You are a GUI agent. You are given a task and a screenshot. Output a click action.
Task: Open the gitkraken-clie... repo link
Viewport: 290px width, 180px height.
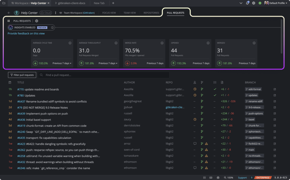pyautogui.click(x=175, y=107)
